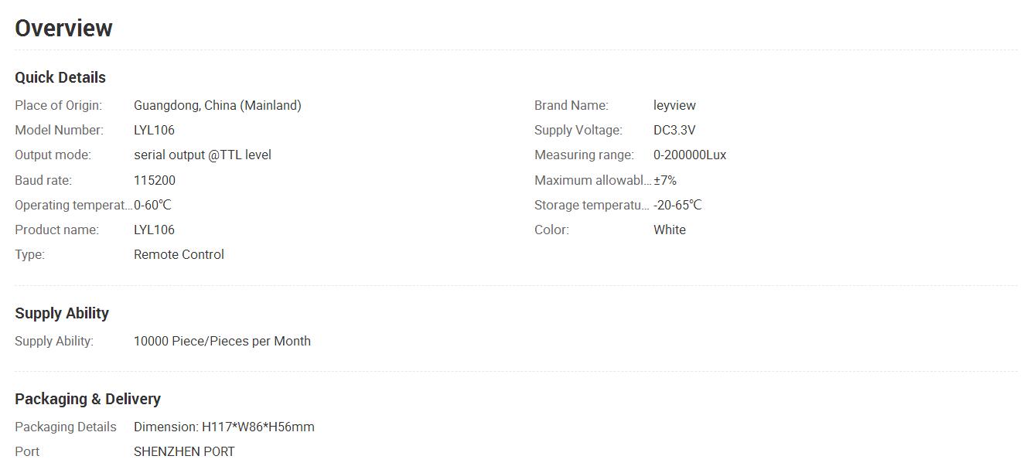
Task: Click the SHENZHEN PORT value
Action: click(x=184, y=451)
